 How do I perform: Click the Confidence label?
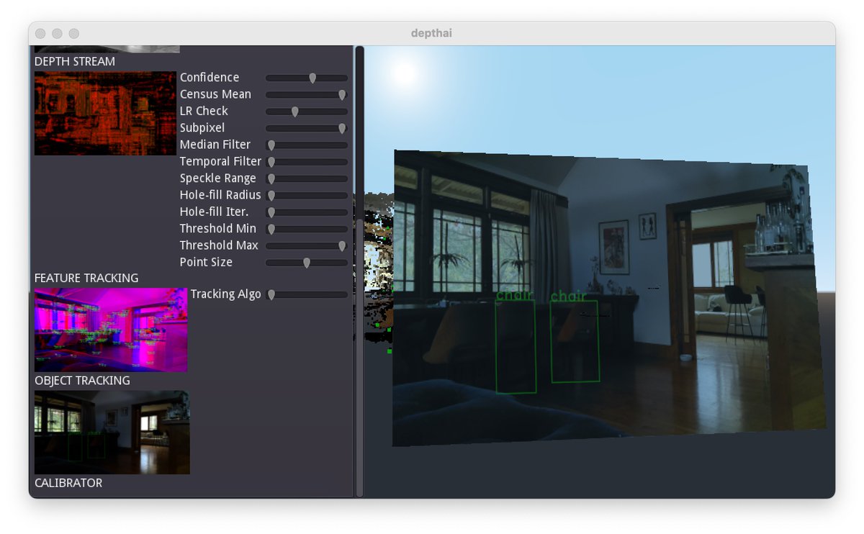[x=210, y=78]
